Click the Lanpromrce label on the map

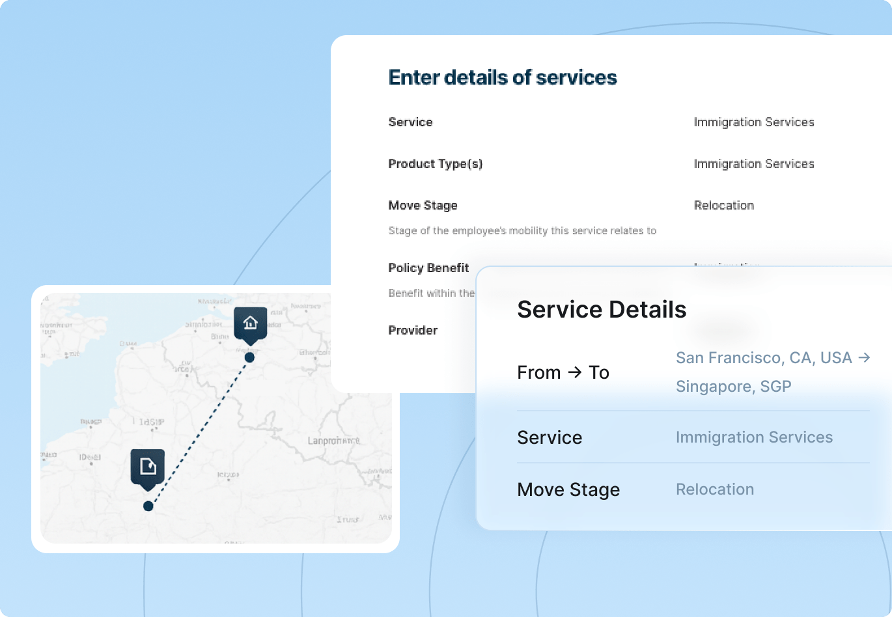pyautogui.click(x=333, y=441)
